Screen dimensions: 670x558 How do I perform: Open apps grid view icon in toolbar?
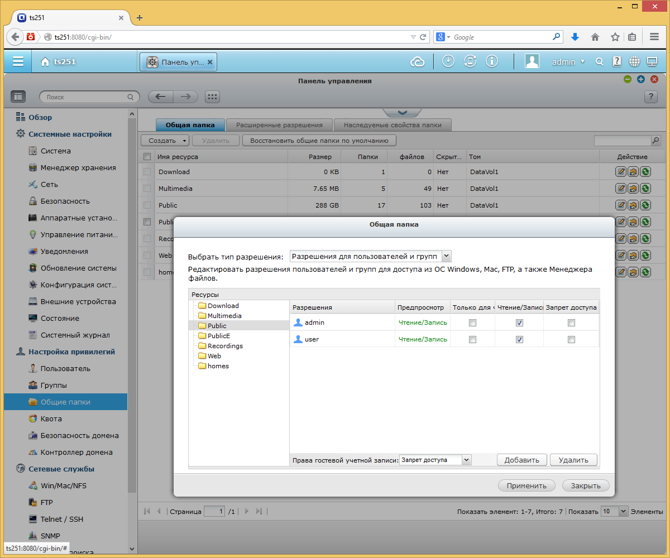coord(212,97)
